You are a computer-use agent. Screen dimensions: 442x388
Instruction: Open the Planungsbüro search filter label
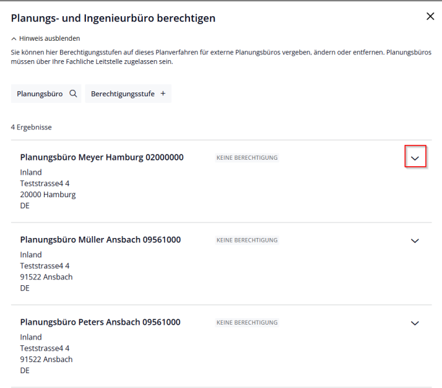click(39, 94)
